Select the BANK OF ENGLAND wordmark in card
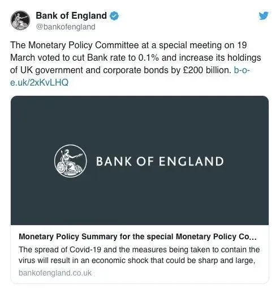The height and width of the screenshot is (288, 280). coord(160,161)
